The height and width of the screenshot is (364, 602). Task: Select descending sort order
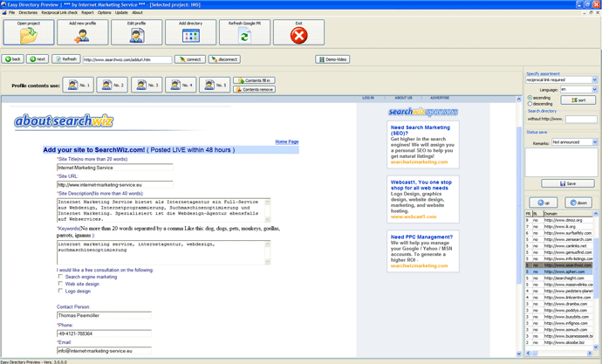530,104
